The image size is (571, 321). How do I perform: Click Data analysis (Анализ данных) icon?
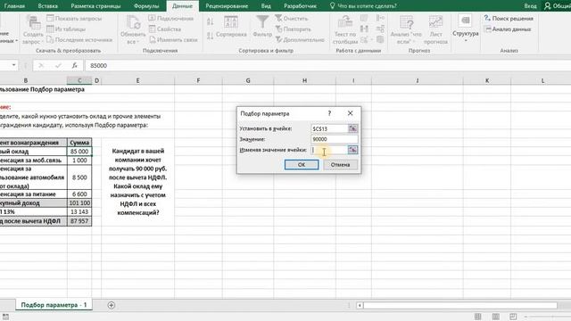[488, 29]
